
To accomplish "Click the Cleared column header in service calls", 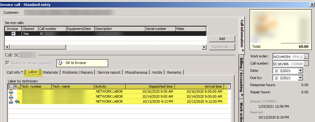I will pyautogui.click(x=30, y=29).
